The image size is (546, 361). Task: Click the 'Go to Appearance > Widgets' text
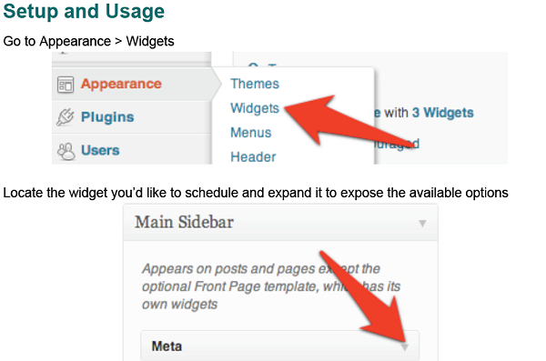click(x=89, y=41)
